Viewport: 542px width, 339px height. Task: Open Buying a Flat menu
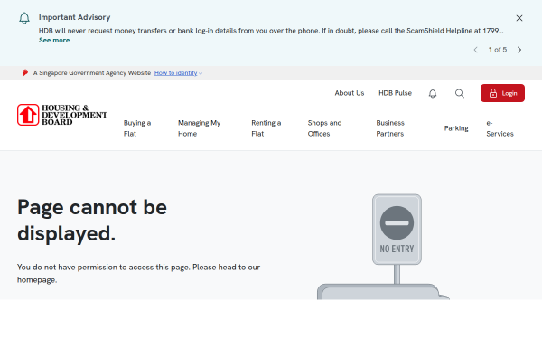click(137, 128)
